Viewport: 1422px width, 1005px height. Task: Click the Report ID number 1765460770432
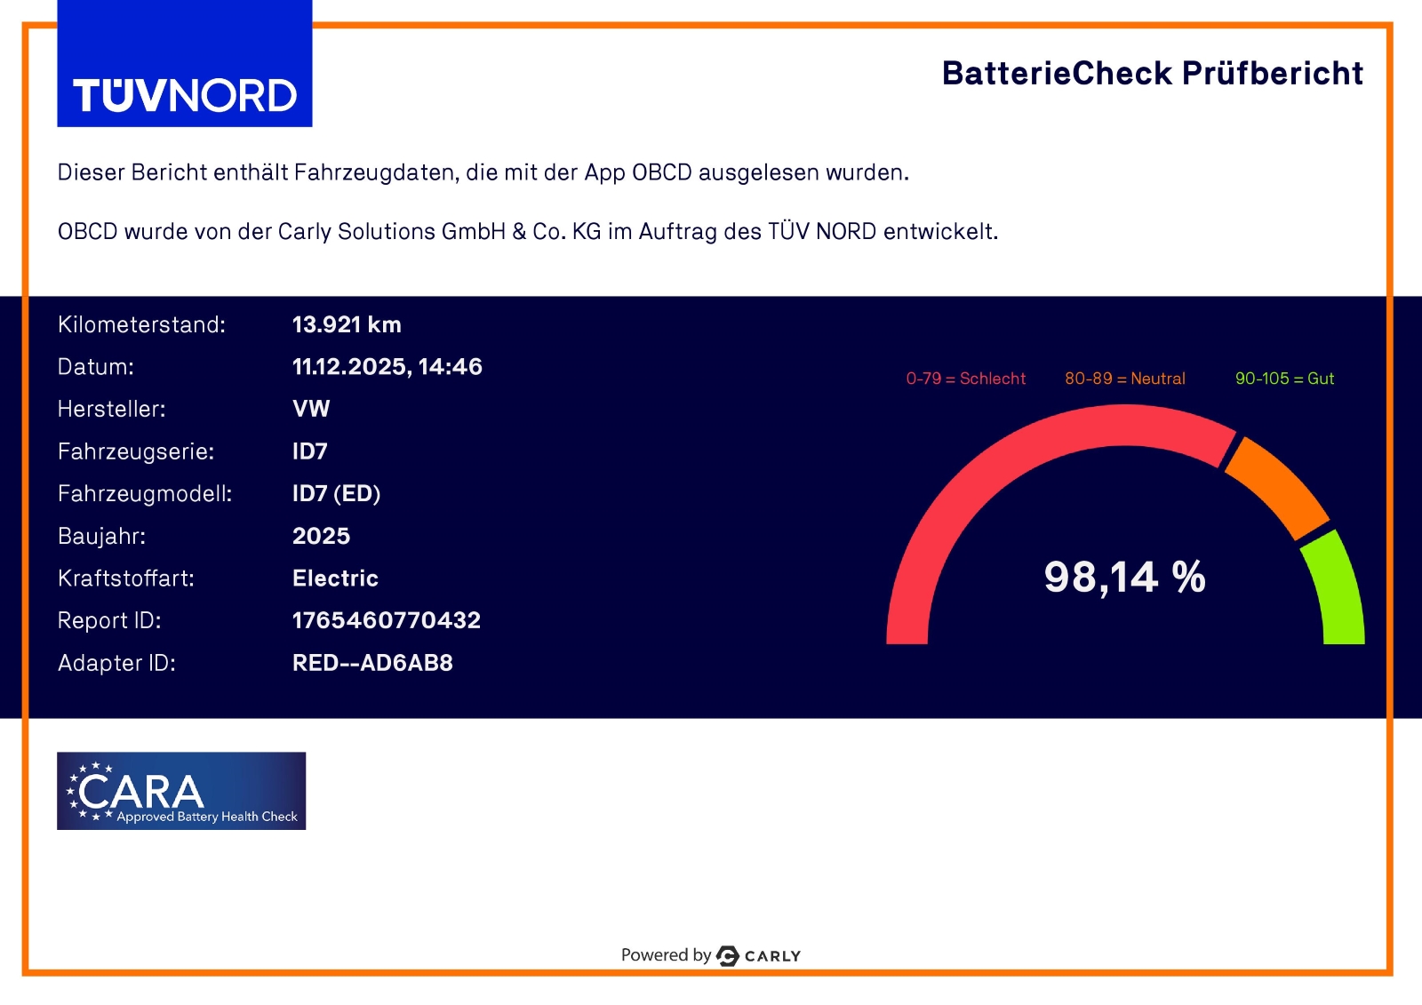pos(387,620)
